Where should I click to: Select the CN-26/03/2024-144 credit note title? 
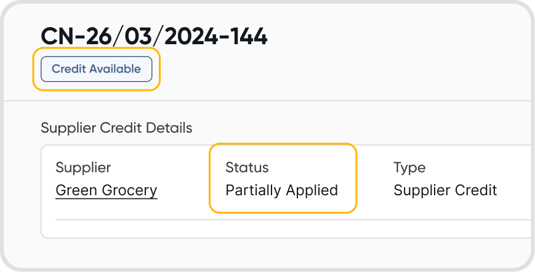[x=154, y=37]
